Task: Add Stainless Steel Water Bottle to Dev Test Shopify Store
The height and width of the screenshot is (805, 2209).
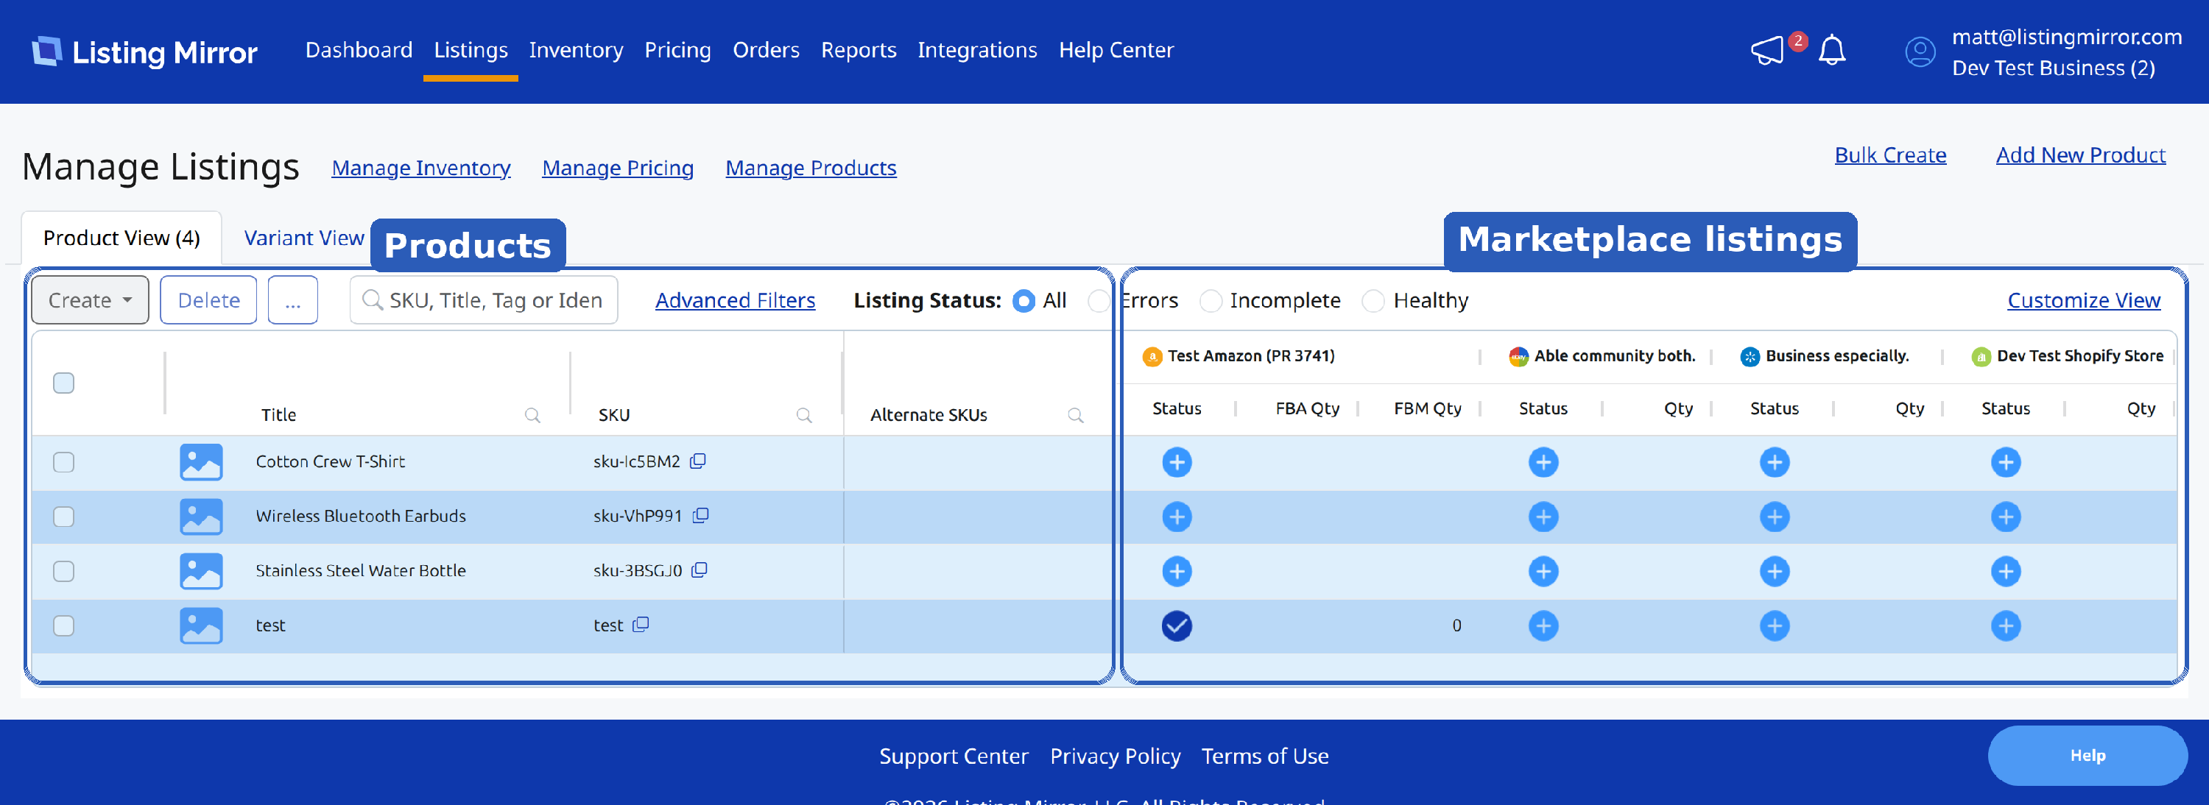Action: (2006, 571)
